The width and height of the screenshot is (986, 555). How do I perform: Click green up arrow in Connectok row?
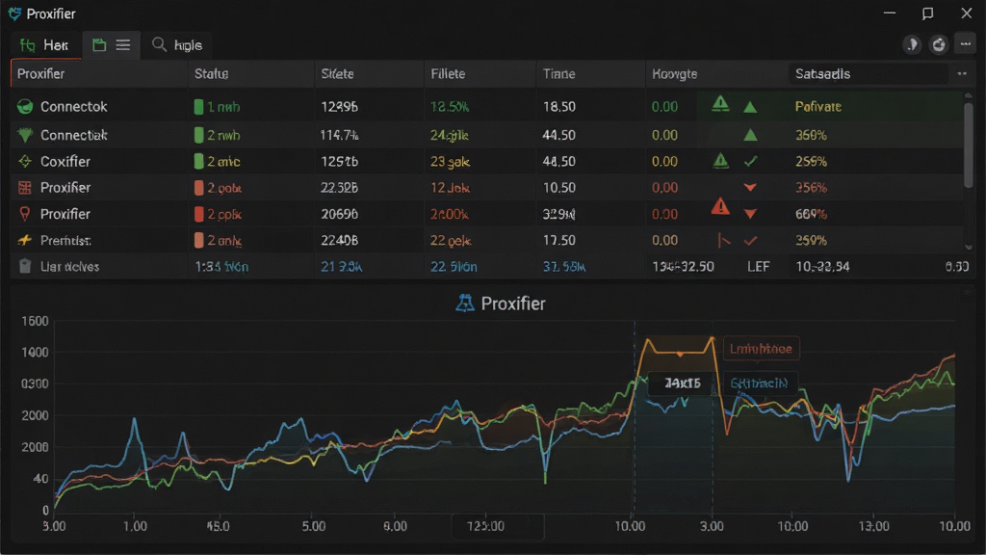(750, 107)
